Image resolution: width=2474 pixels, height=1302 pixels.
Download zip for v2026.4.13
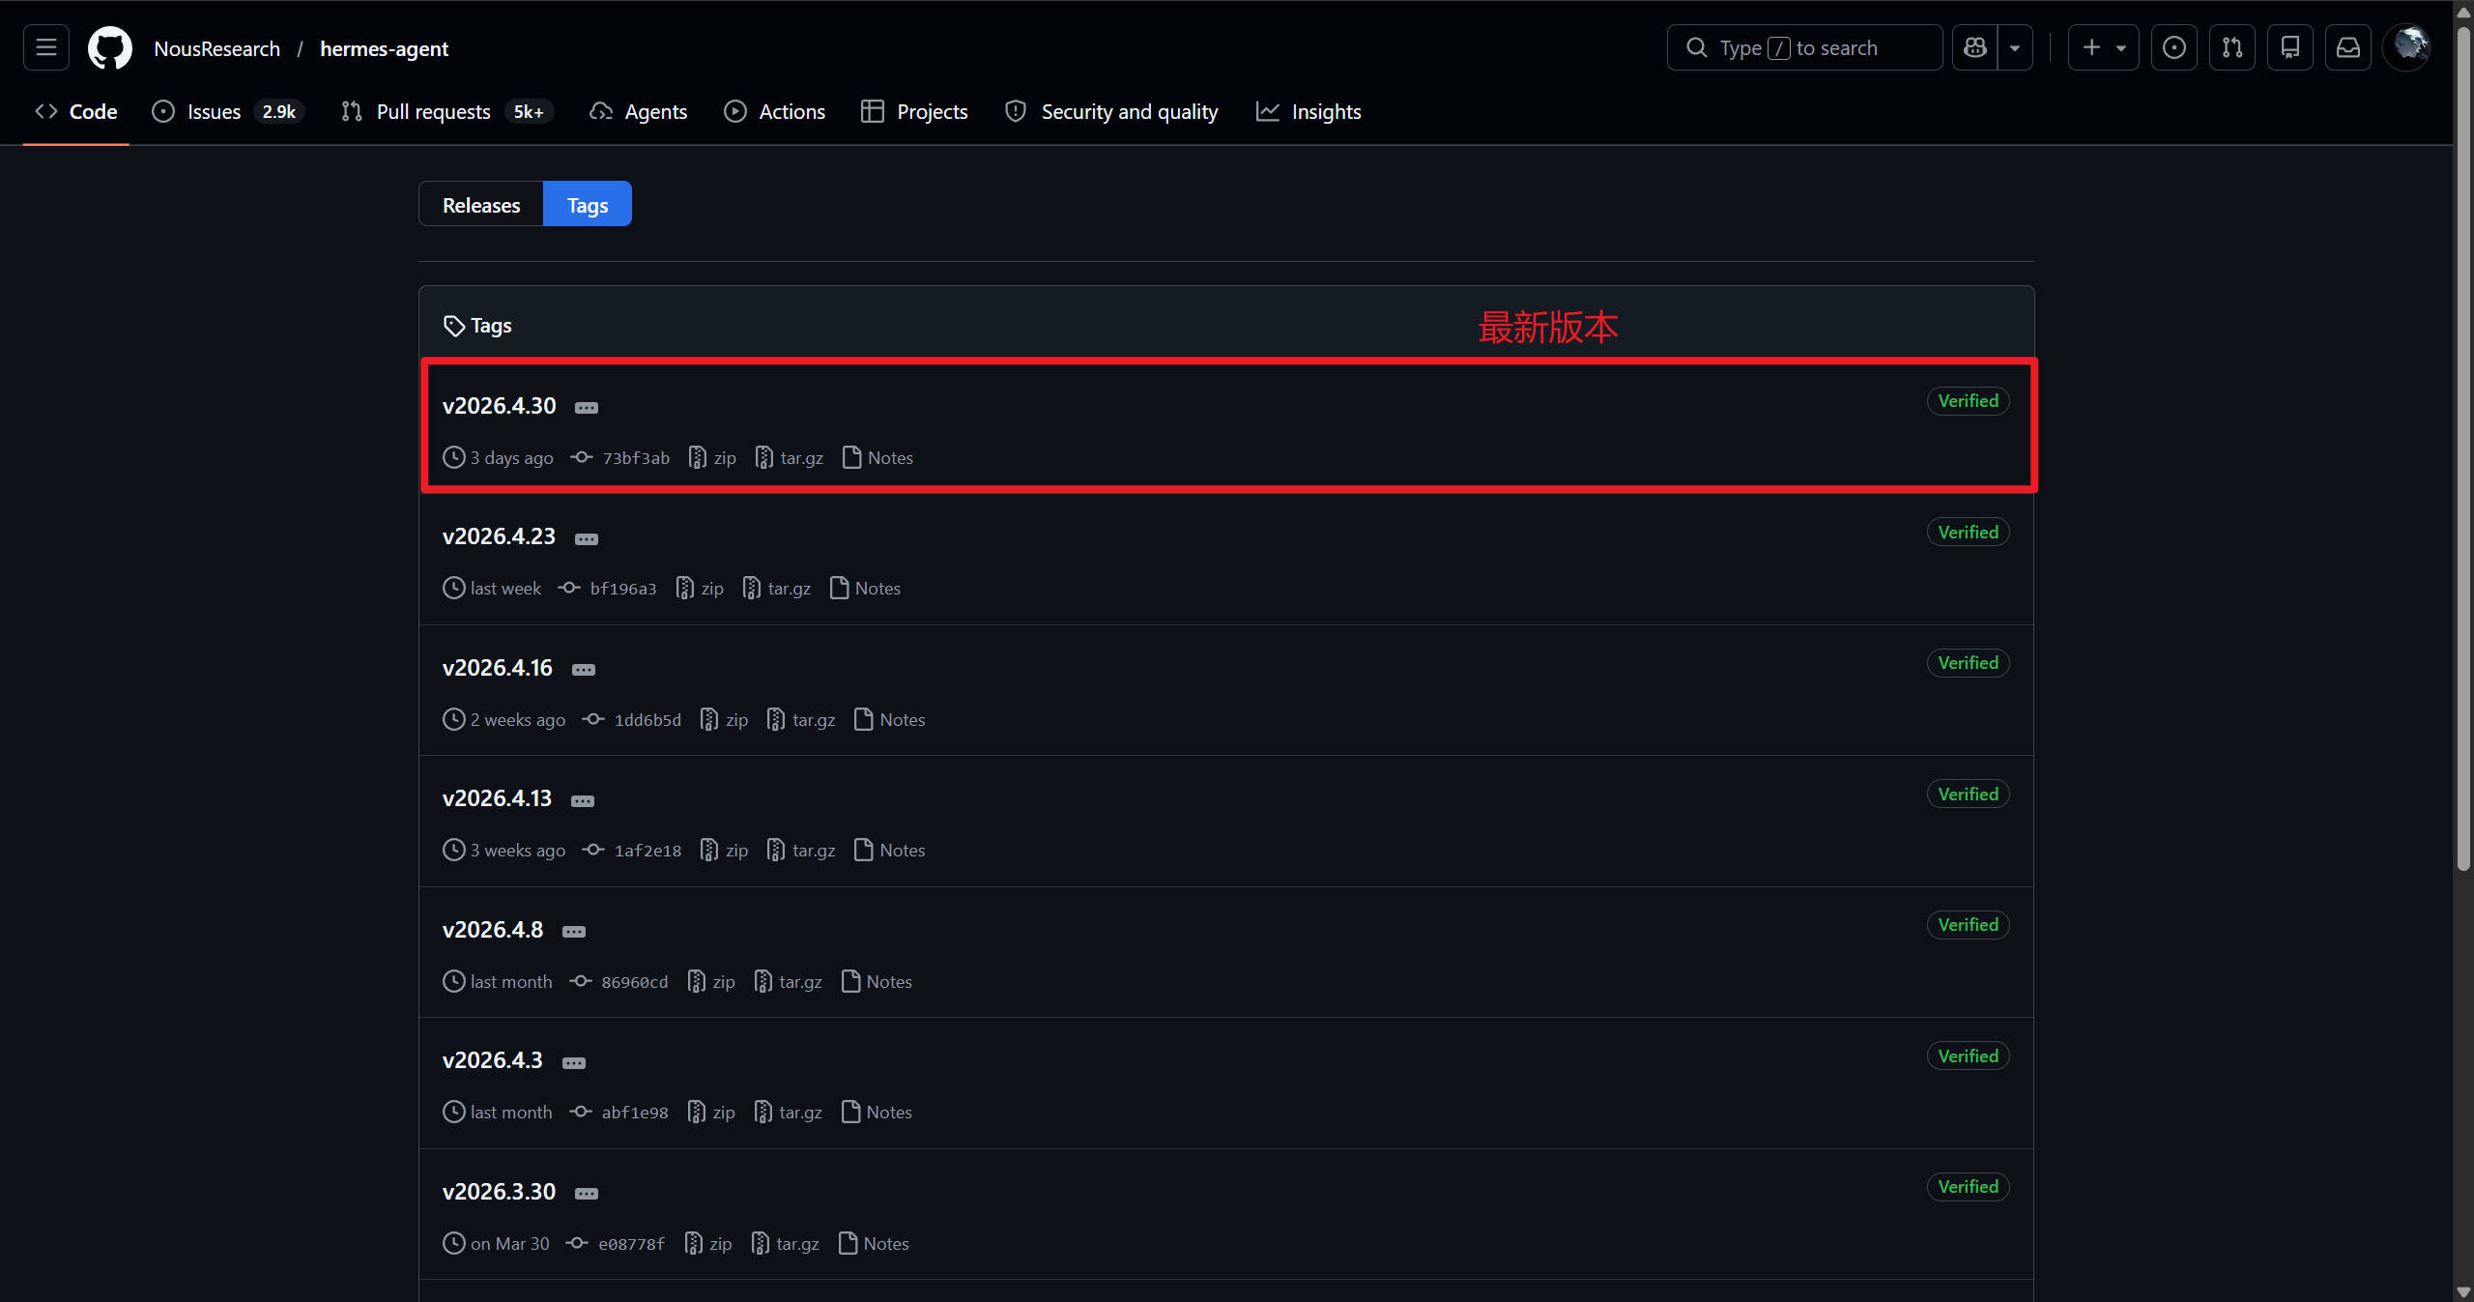pos(724,851)
